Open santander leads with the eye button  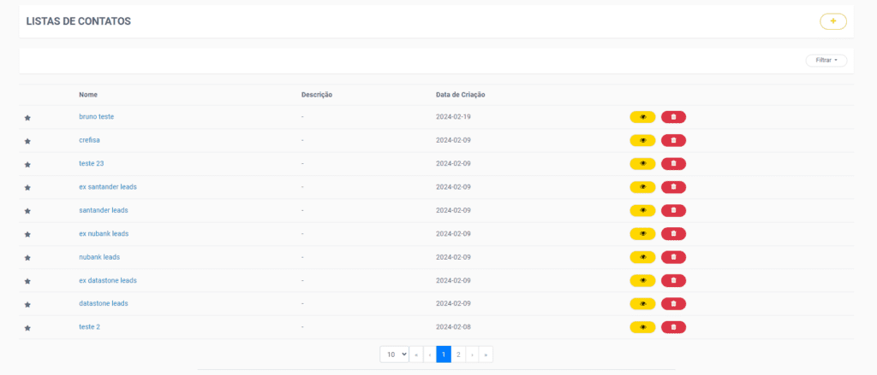tap(642, 210)
